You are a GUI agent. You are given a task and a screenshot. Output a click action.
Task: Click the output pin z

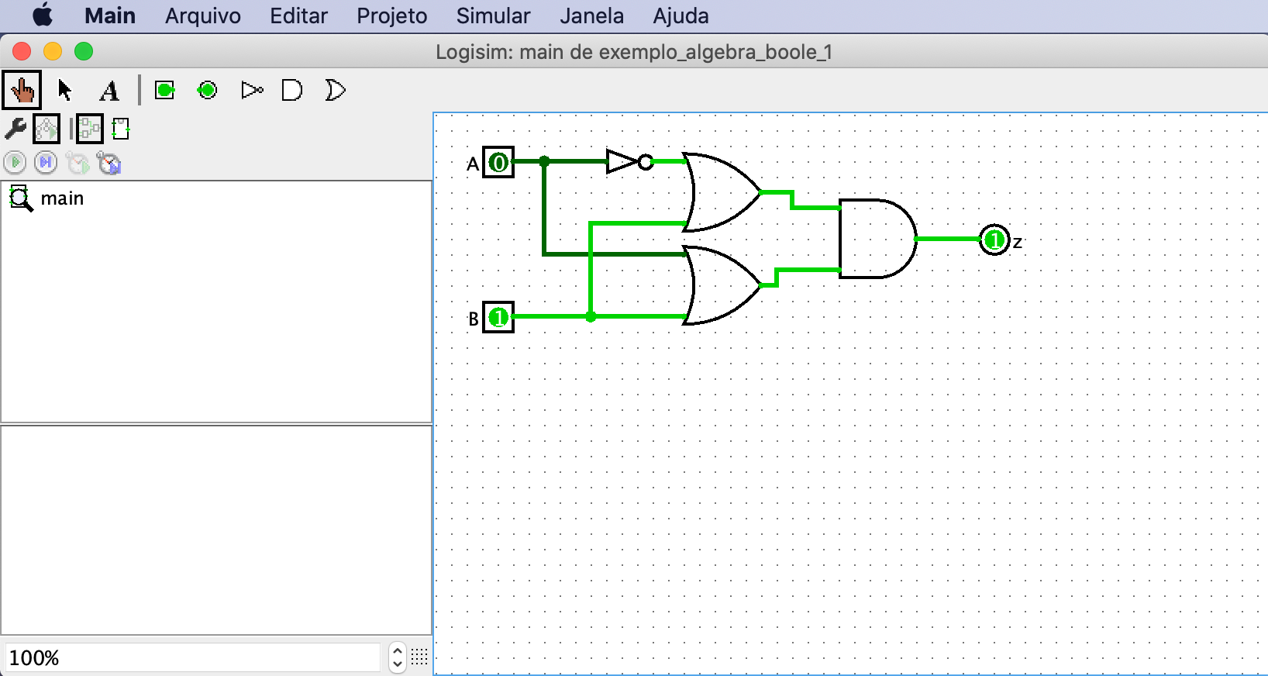[994, 240]
